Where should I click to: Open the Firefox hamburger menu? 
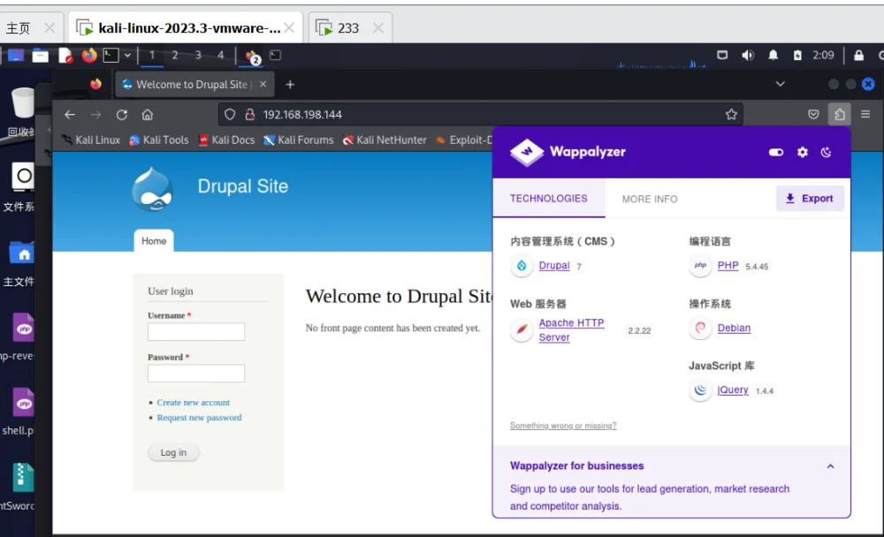click(x=865, y=115)
